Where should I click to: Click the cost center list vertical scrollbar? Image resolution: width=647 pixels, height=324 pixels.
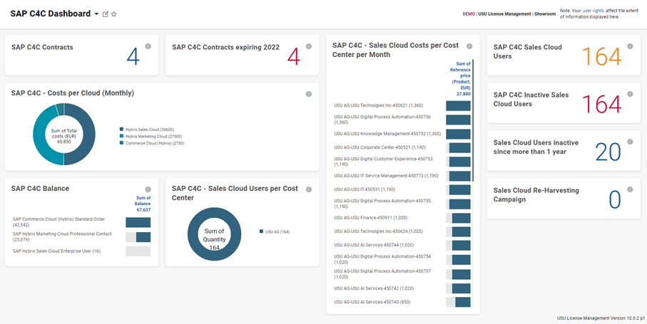[x=473, y=120]
